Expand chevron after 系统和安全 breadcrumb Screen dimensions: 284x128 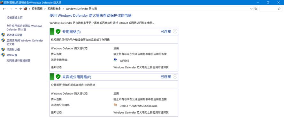click(63, 9)
